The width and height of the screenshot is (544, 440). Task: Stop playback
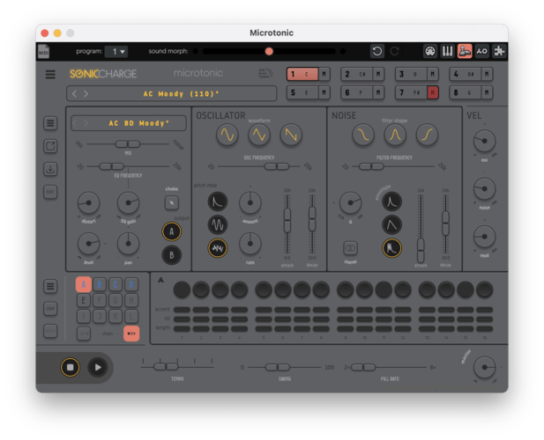70,367
